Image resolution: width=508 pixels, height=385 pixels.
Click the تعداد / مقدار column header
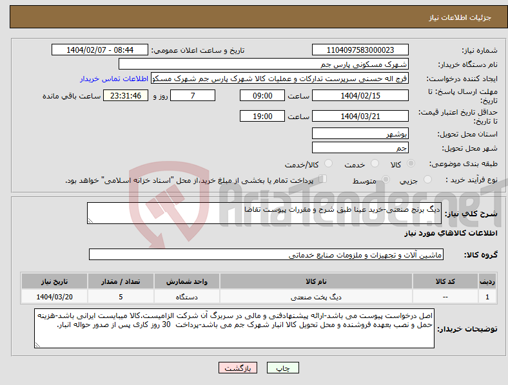coord(121,281)
